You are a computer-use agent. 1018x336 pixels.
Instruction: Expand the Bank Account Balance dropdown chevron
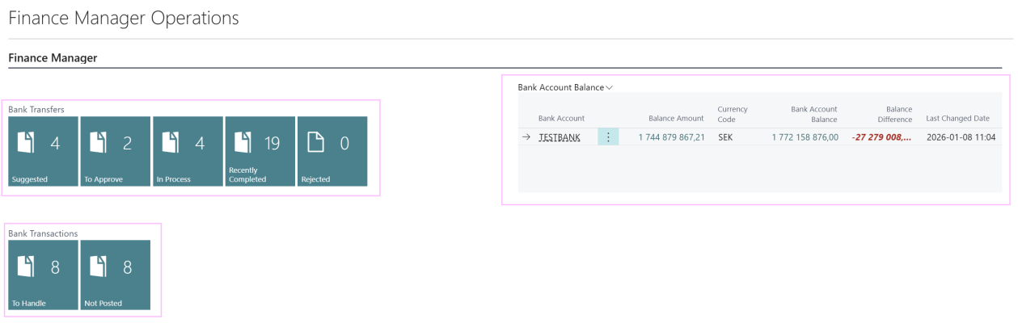610,87
